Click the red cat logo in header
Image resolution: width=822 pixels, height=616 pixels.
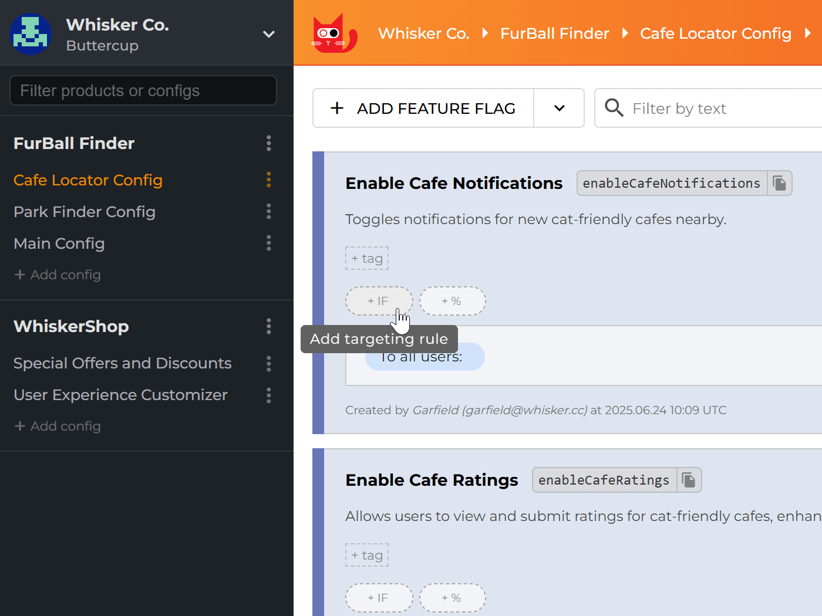[334, 34]
